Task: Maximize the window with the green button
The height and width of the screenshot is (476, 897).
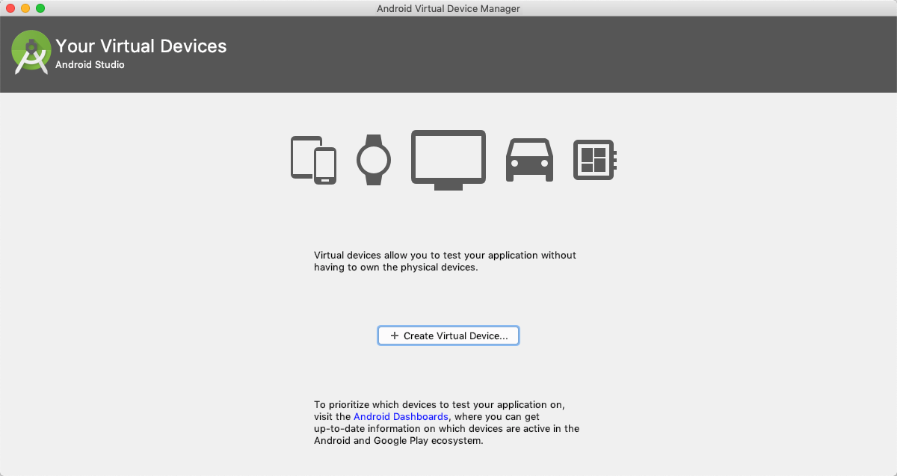Action: pyautogui.click(x=40, y=8)
